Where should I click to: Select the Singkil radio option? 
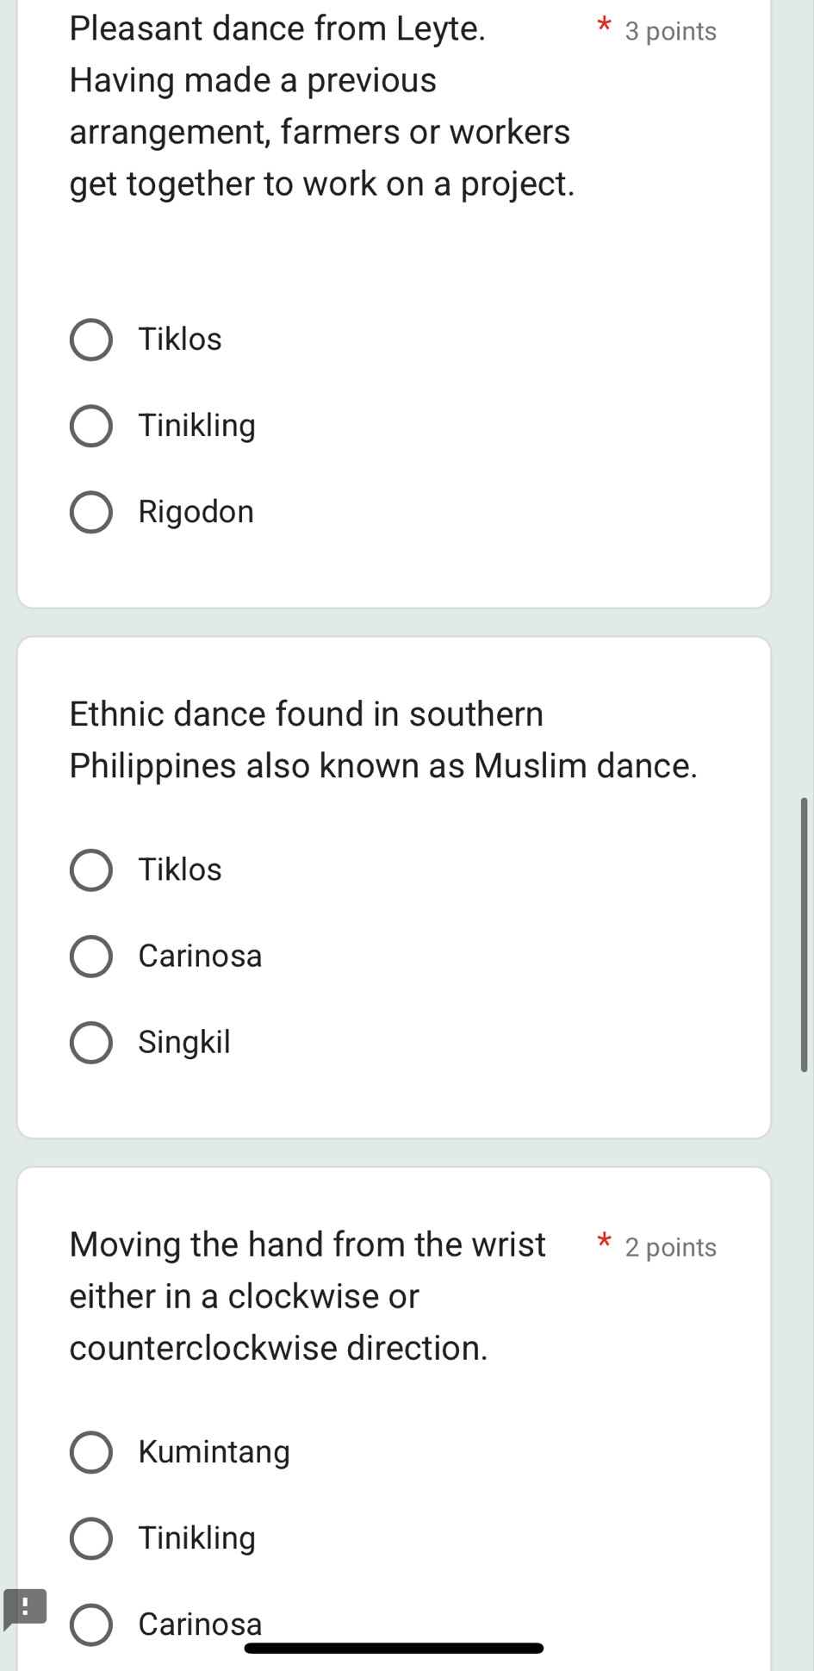(x=90, y=1042)
